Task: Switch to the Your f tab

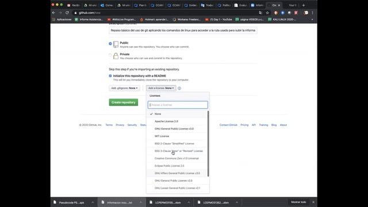Action: click(x=292, y=5)
